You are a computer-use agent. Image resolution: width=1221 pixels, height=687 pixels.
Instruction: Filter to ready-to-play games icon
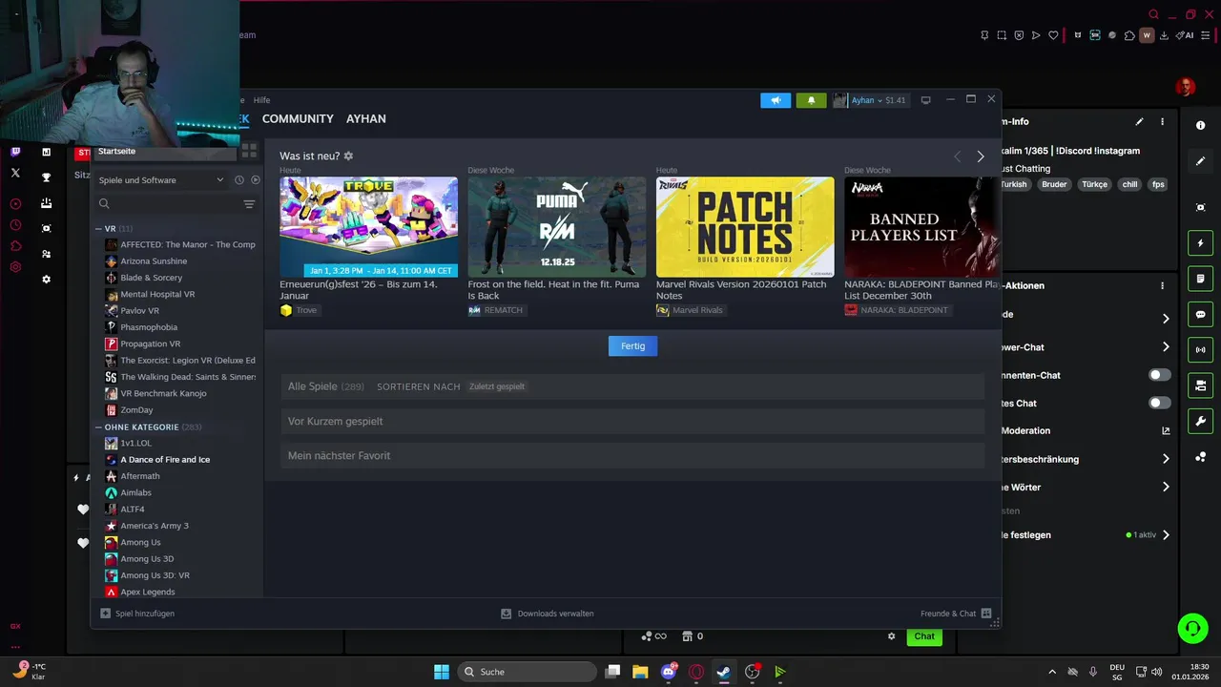point(255,179)
